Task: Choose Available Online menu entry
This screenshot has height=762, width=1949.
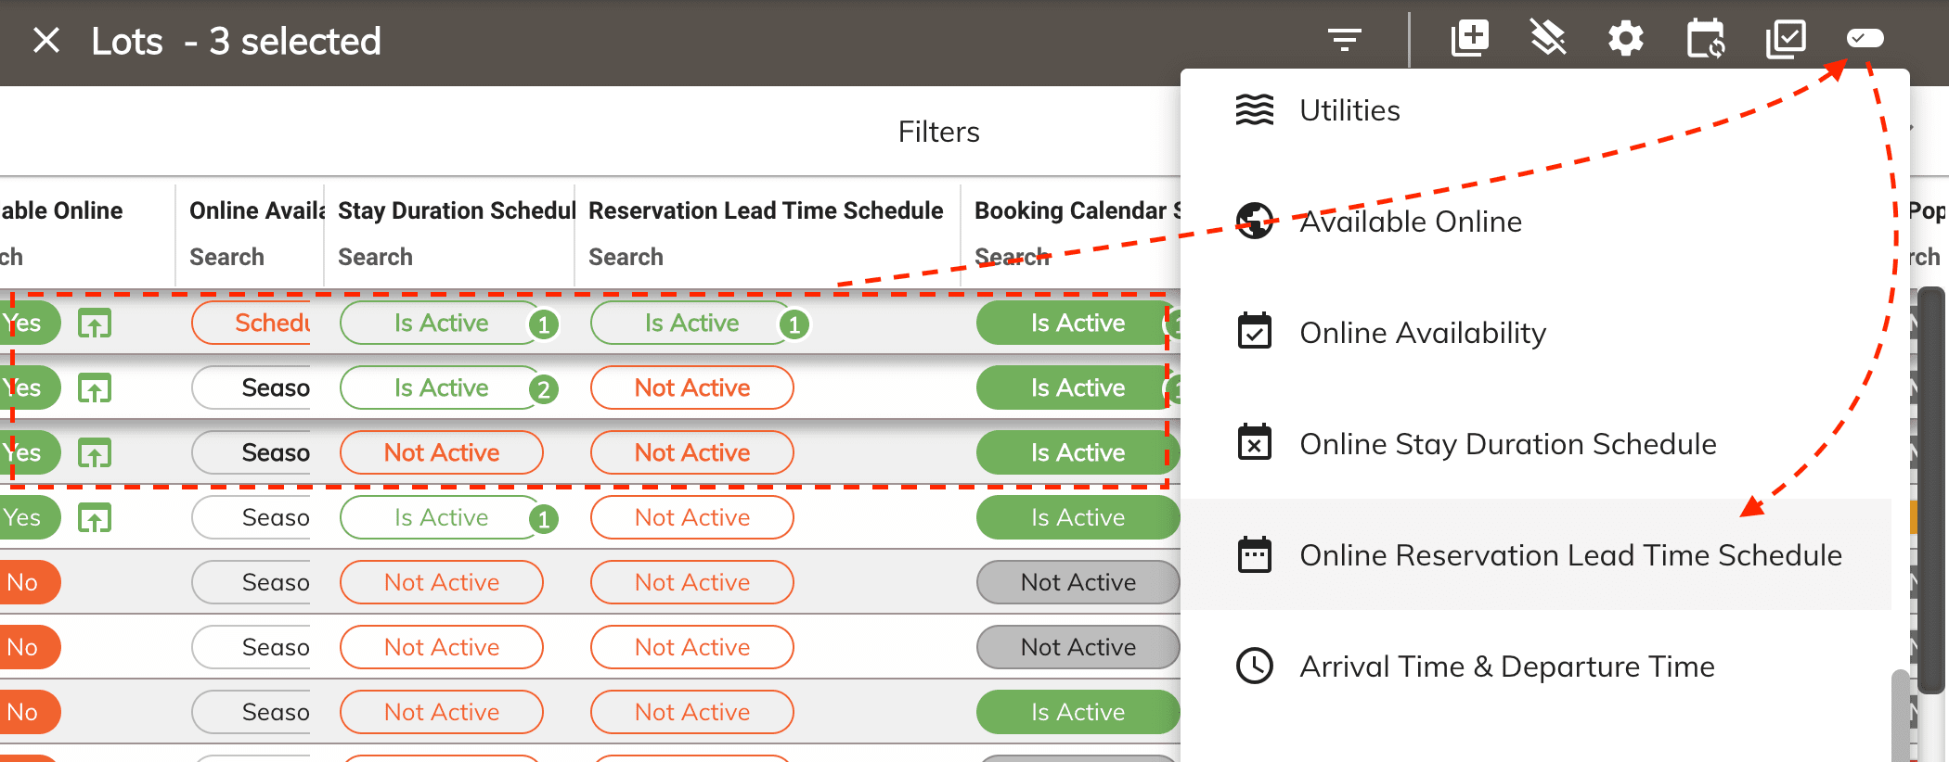Action: point(1410,222)
